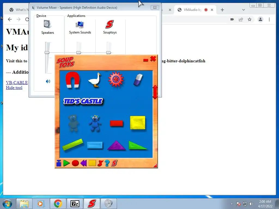This screenshot has width=279, height=209.
Task: Close the VMAudio browser tab
Action: click(x=212, y=10)
